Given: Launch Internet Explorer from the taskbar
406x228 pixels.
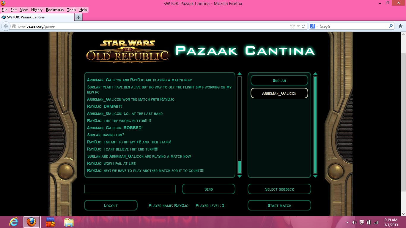Looking at the screenshot, I should 14,222.
